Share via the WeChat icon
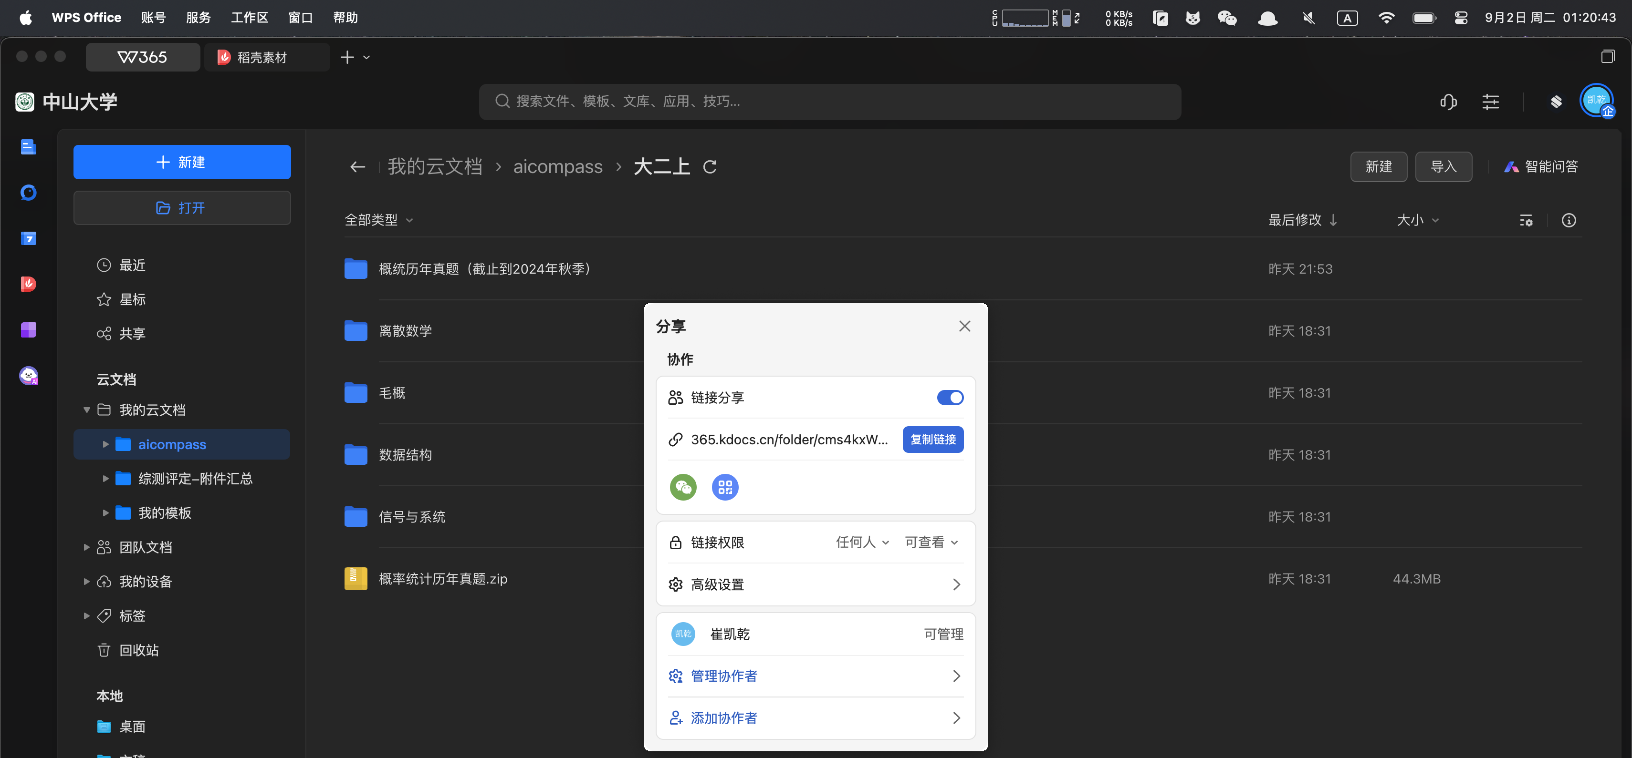The width and height of the screenshot is (1632, 758). (x=683, y=487)
